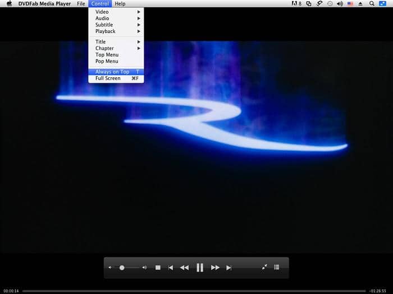Choose Pop Menu in the Control menu

[116, 61]
